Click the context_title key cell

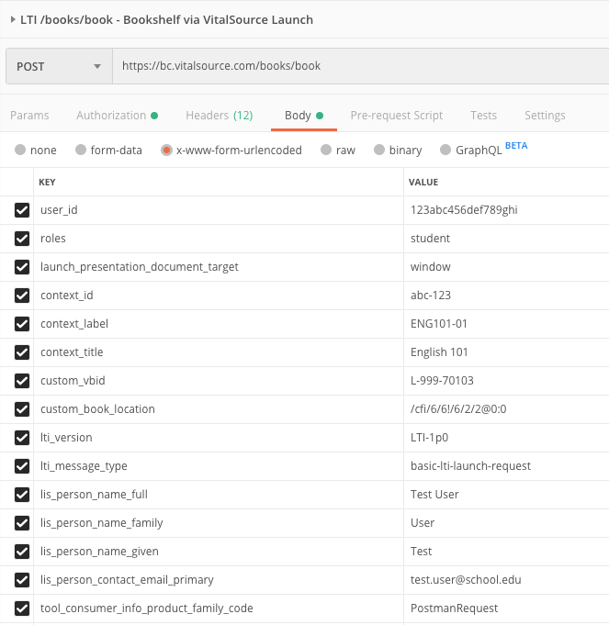pos(219,352)
